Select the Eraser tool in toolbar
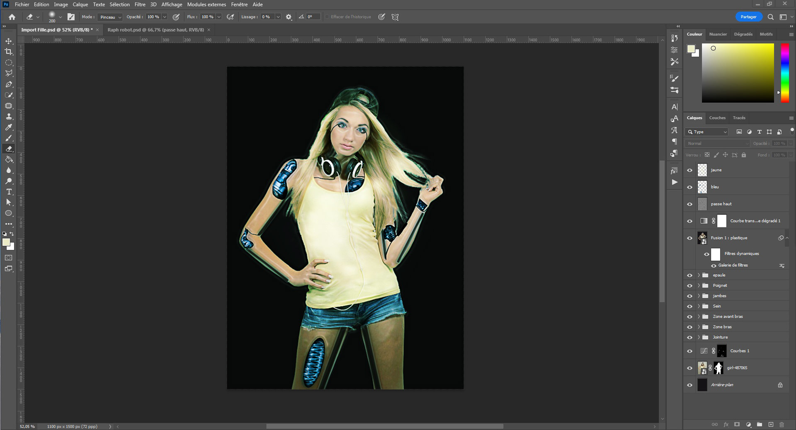This screenshot has height=430, width=796. coord(9,149)
